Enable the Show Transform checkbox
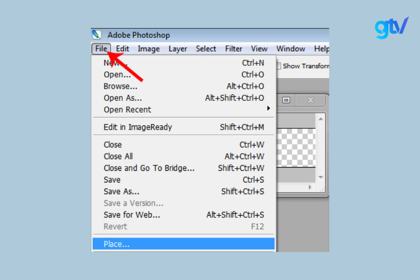This screenshot has width=420, height=280. pos(279,66)
